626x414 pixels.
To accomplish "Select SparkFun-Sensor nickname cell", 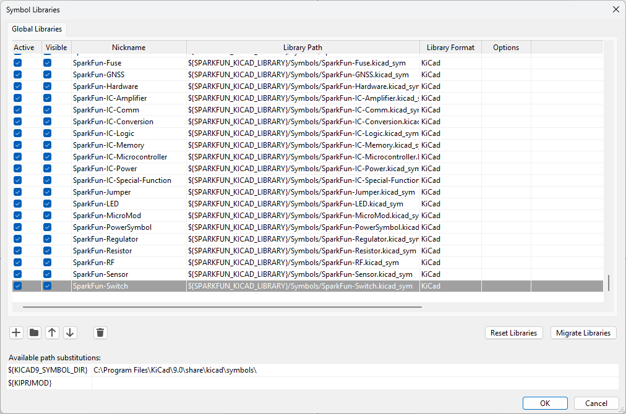I will pyautogui.click(x=129, y=274).
